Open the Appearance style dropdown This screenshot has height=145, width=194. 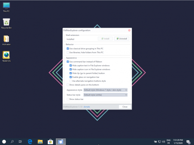pyautogui.click(x=106, y=90)
